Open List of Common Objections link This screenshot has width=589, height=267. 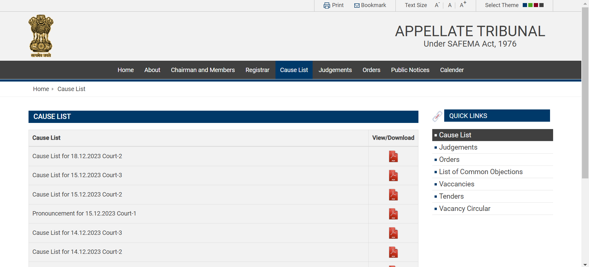pos(481,172)
